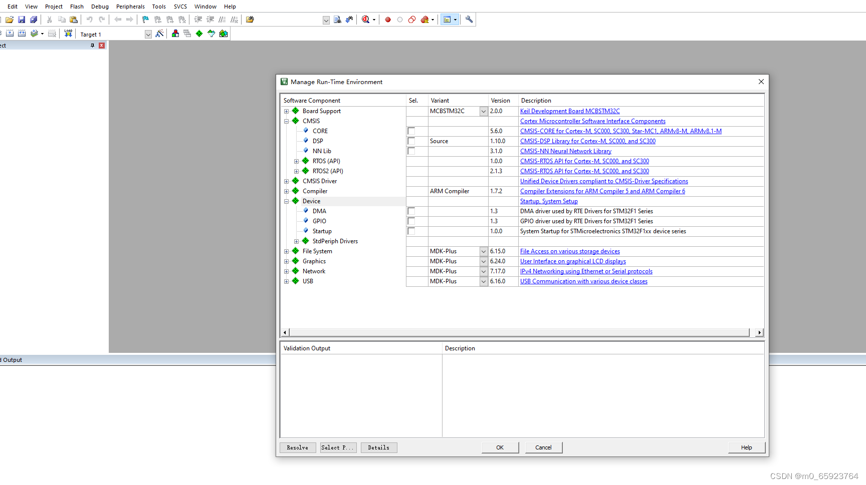Screen dimensions: 866x485
Task: Click the LOAD download to flash icon
Action: coord(68,34)
